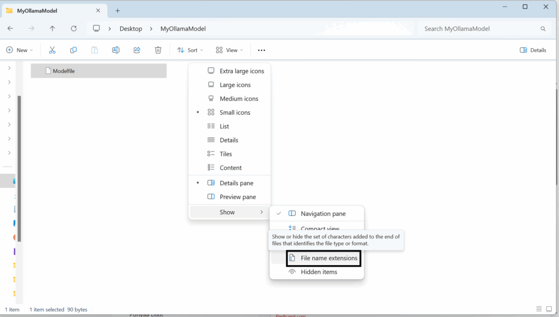Click the Share icon
This screenshot has height=317, width=559.
tap(137, 50)
